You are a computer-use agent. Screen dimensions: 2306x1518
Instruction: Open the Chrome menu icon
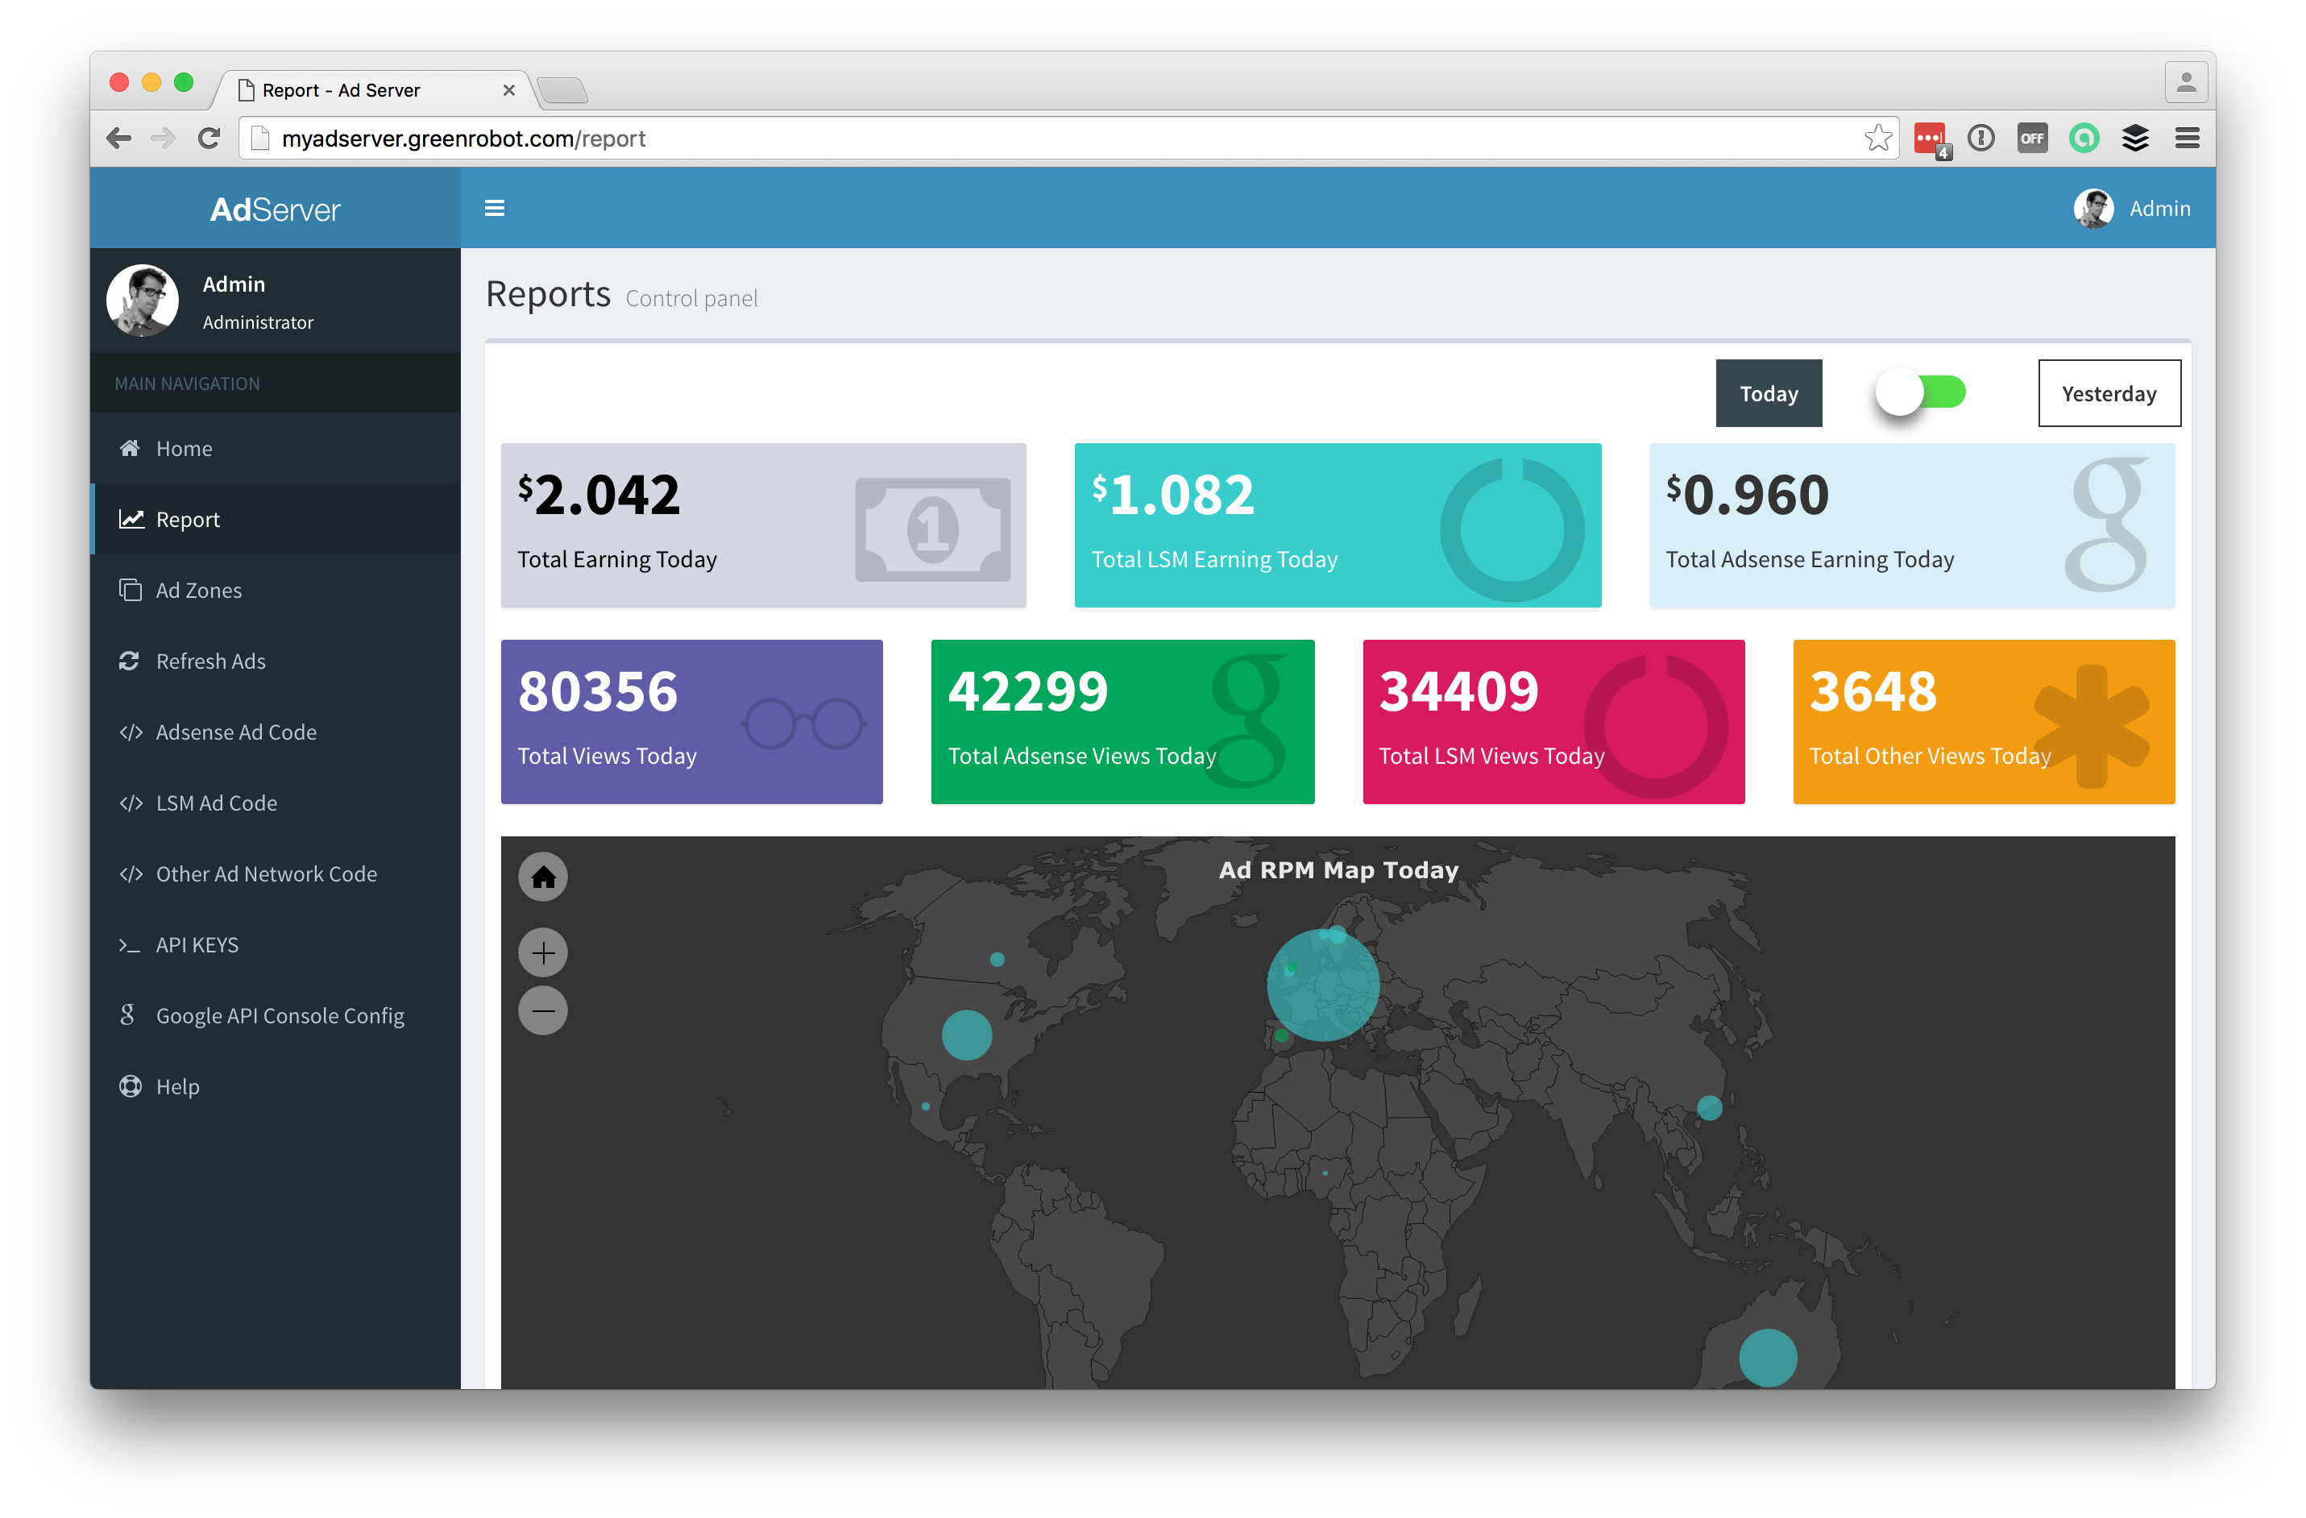coord(2186,139)
